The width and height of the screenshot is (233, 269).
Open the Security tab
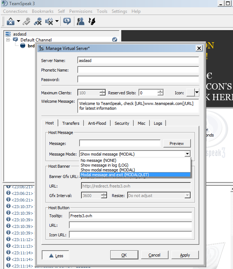122,123
